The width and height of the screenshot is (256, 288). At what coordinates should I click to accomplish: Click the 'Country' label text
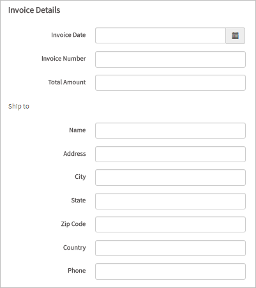[x=75, y=248]
